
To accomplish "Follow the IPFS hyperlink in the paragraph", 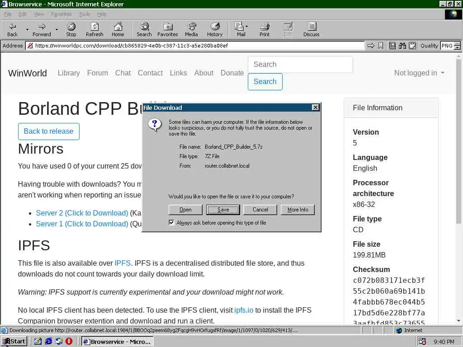I will click(123, 263).
